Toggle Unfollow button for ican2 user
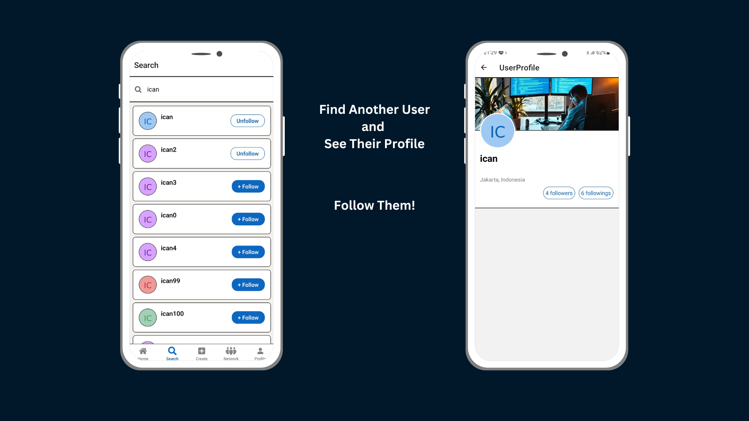The width and height of the screenshot is (749, 421). click(247, 153)
